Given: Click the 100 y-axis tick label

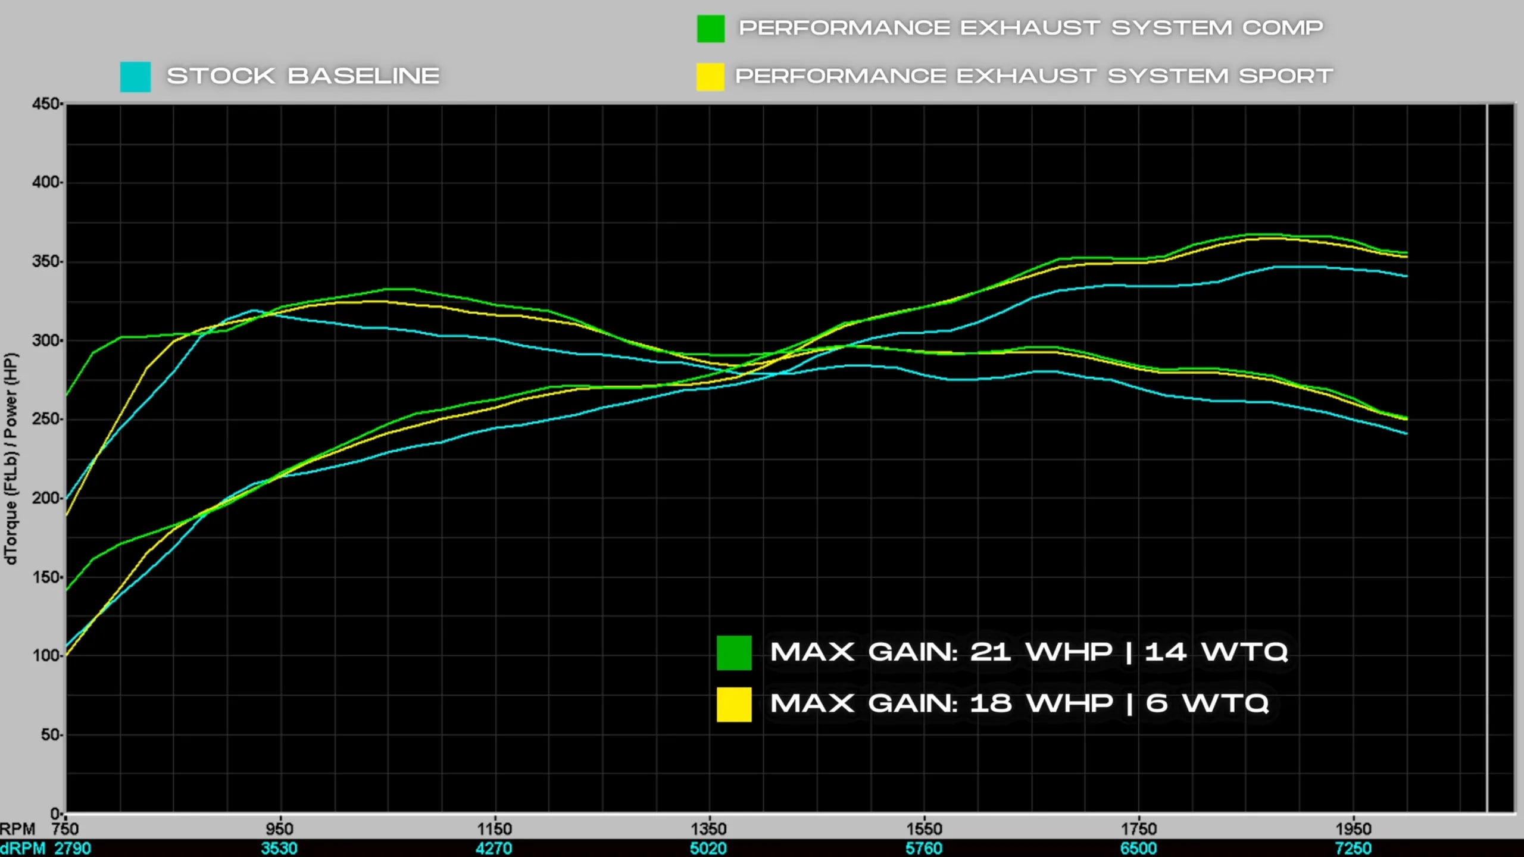Looking at the screenshot, I should click(x=46, y=655).
